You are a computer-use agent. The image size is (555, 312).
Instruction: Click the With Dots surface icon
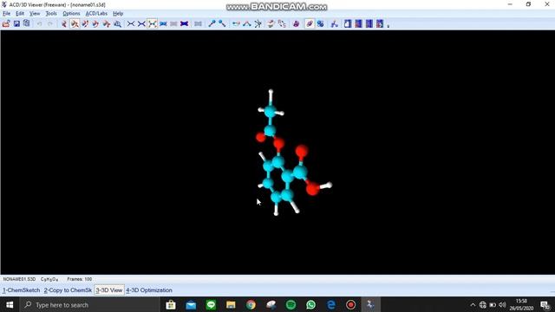(x=198, y=23)
